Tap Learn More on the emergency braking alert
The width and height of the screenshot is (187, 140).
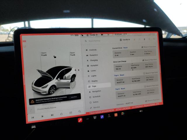pos(74,97)
